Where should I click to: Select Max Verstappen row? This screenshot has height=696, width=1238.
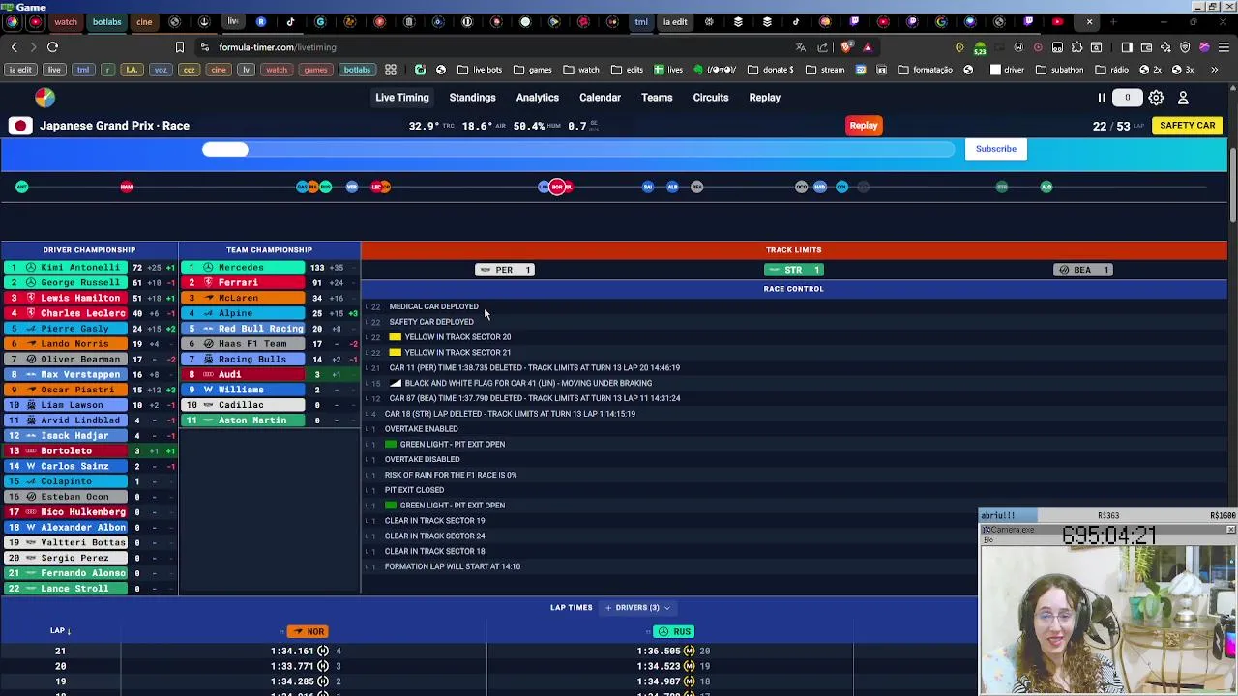tap(89, 375)
